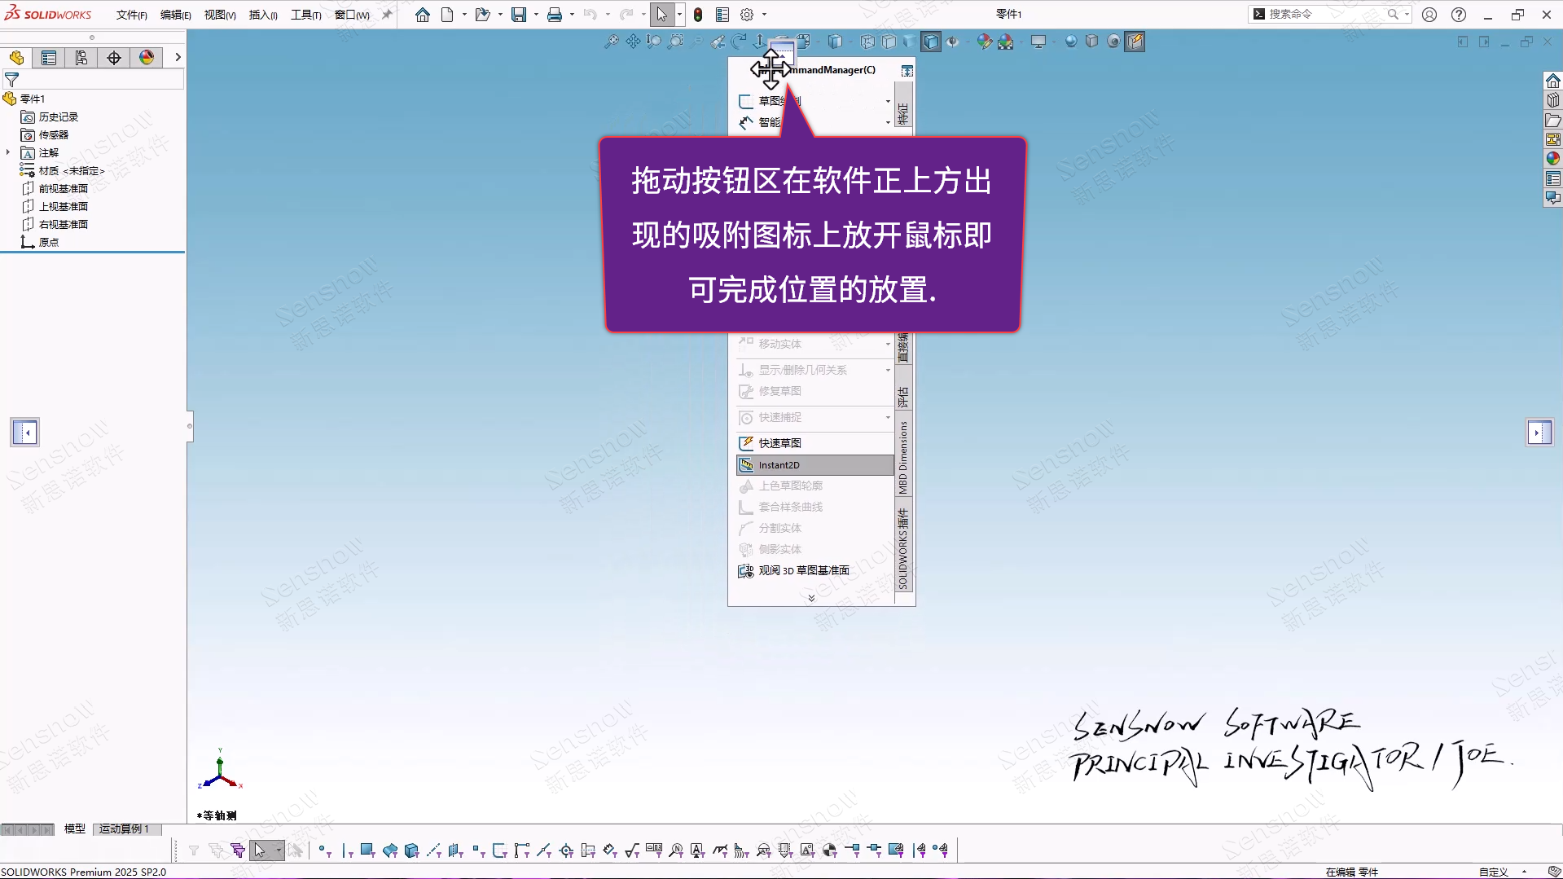Toggle the Instant2D option
This screenshot has height=879, width=1563.
(x=814, y=465)
